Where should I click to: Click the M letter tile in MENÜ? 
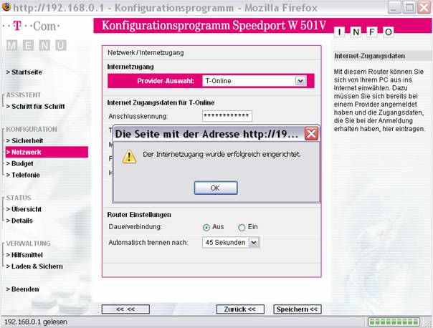click(11, 45)
